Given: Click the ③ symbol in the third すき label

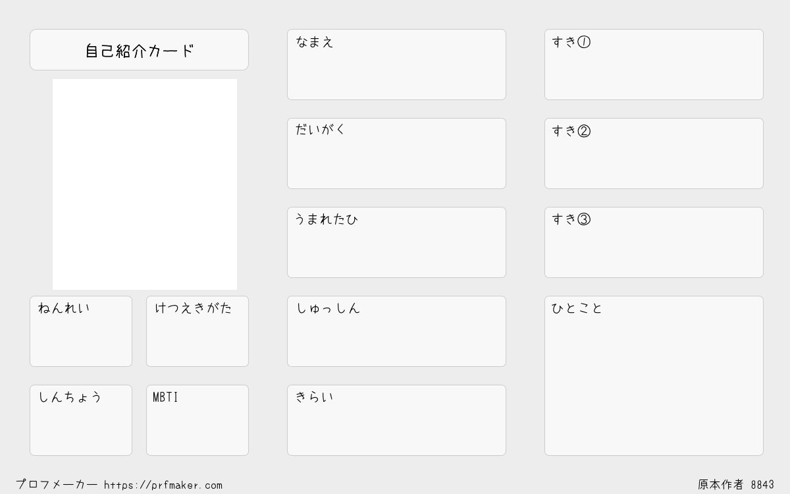Looking at the screenshot, I should click(x=584, y=219).
